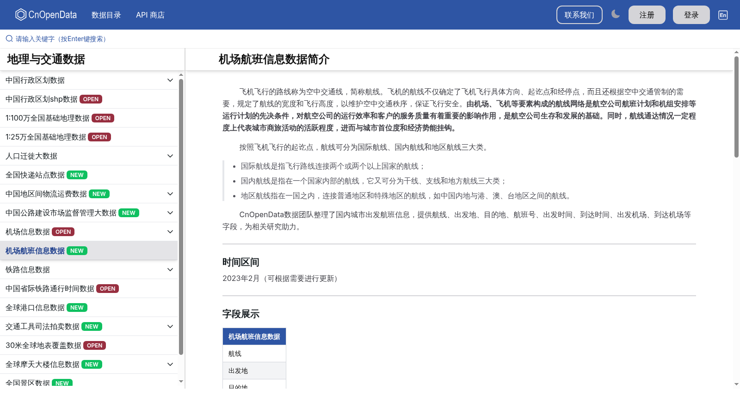
Task: Click the sidebar scrollbar thumb
Action: point(181,216)
